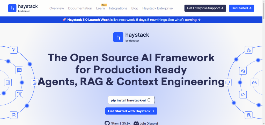Click the rocket emoji in the announcement banner
This screenshot has height=125, width=265.
pyautogui.click(x=64, y=20)
